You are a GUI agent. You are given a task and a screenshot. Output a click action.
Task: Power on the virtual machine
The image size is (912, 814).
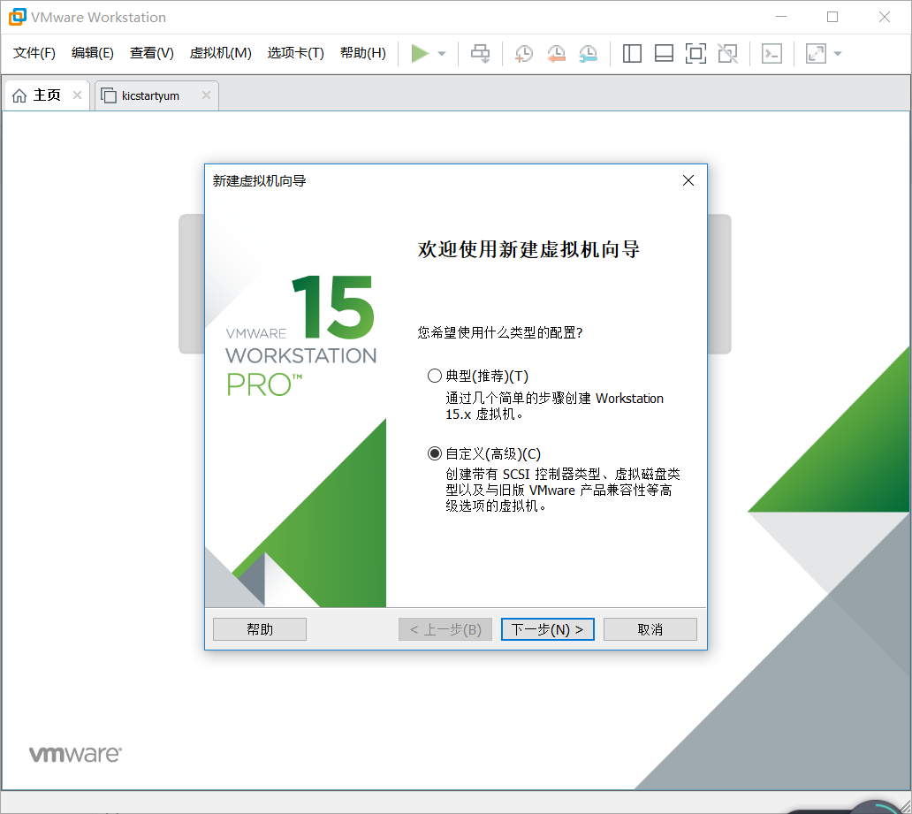pos(421,53)
